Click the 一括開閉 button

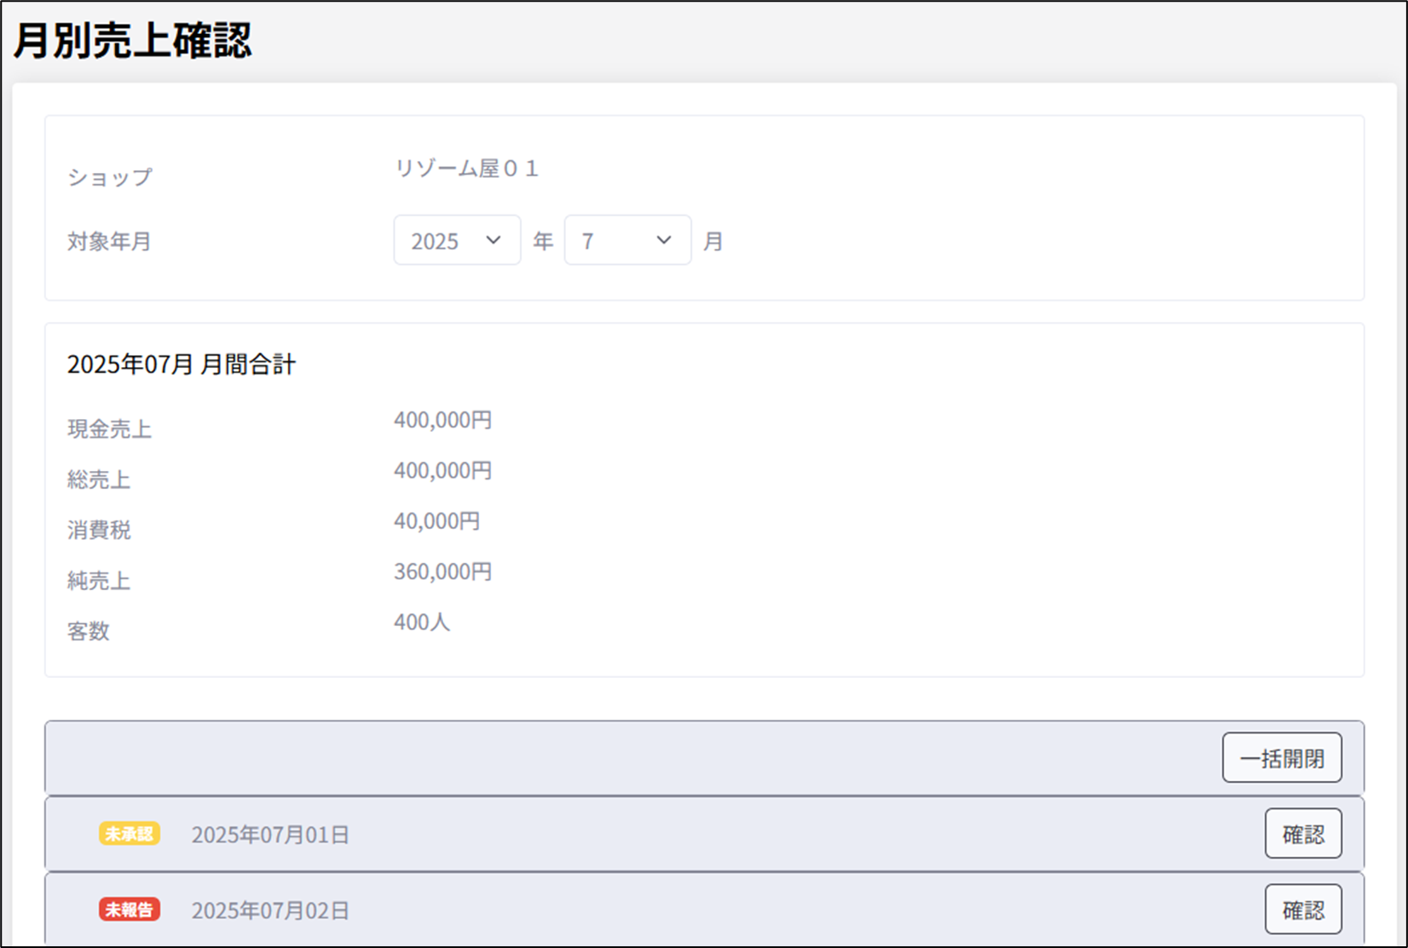(1281, 758)
